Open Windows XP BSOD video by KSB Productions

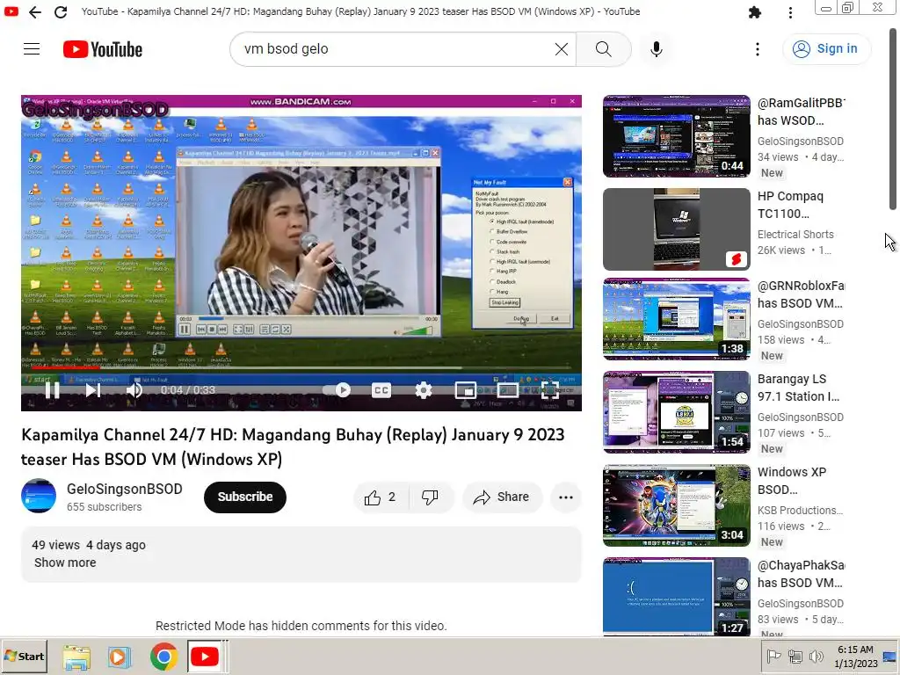pyautogui.click(x=676, y=505)
